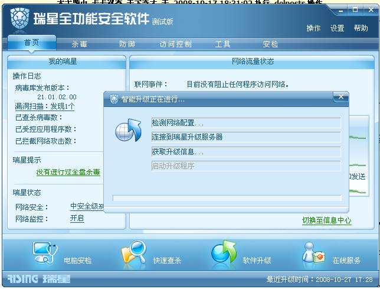
Task: Click the 电脑安检 label
Action: 77,261
